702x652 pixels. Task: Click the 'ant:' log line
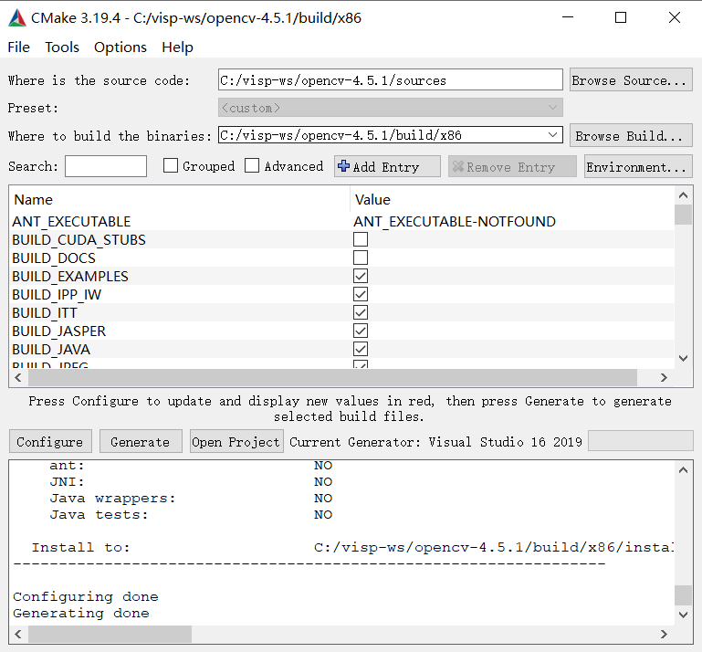tap(67, 466)
